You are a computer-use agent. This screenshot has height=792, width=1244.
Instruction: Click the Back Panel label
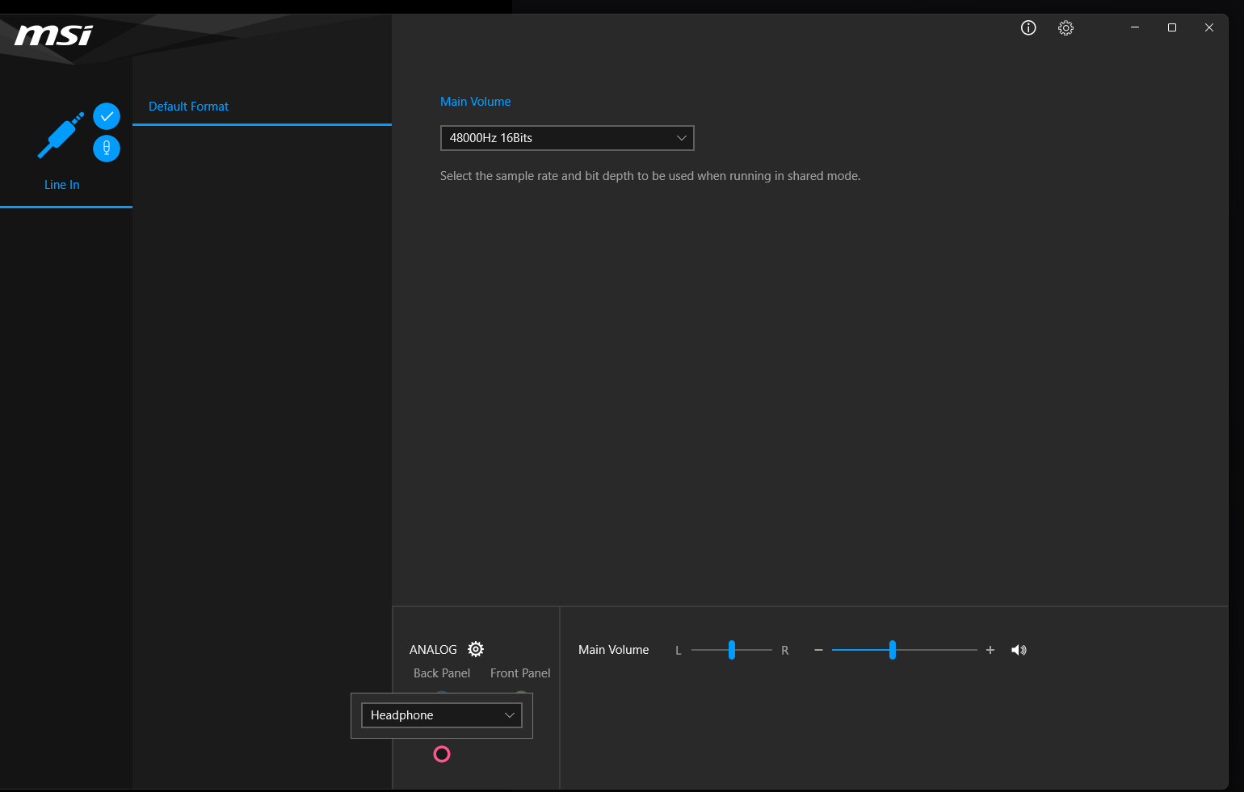click(442, 673)
